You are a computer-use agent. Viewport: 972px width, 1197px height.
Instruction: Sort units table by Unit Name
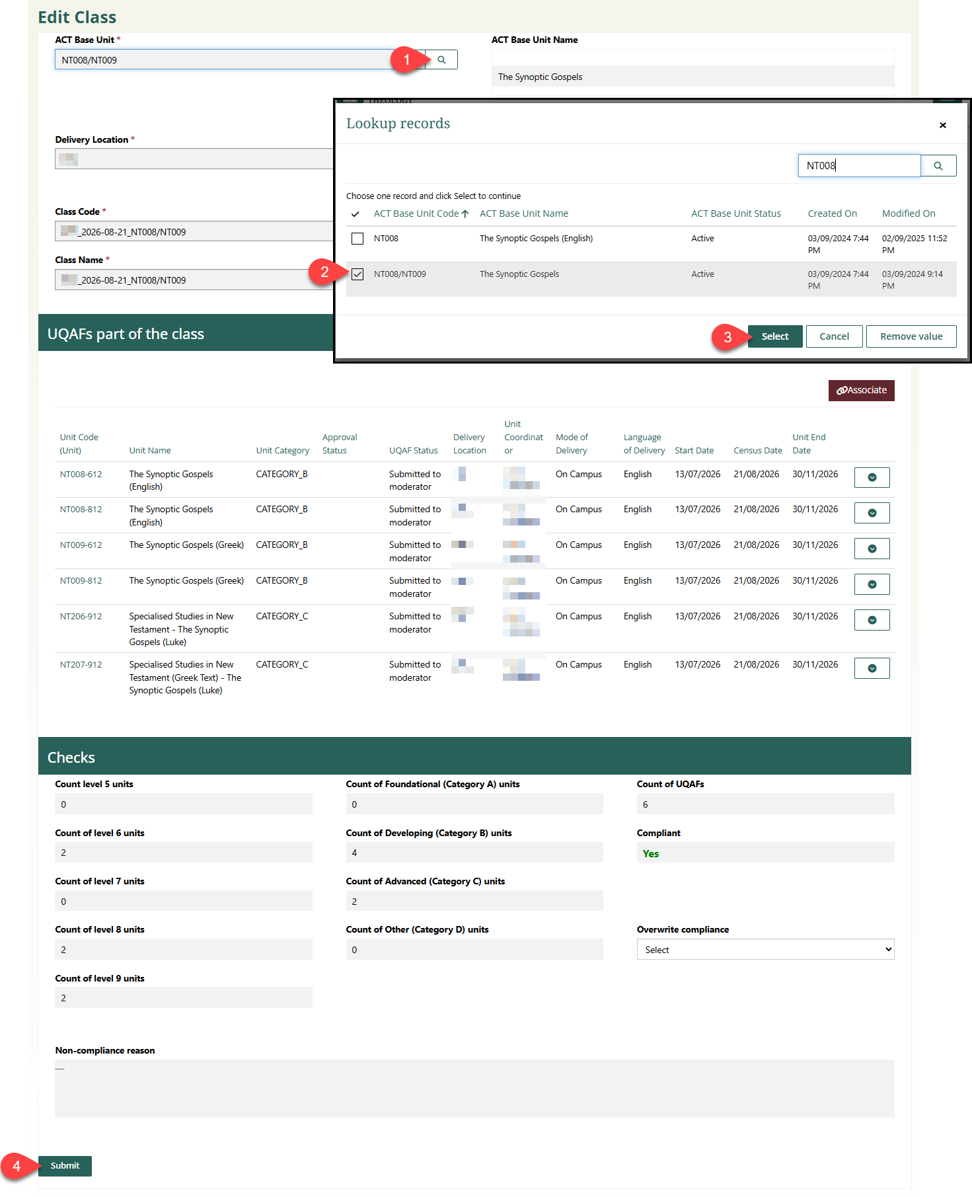(x=150, y=451)
